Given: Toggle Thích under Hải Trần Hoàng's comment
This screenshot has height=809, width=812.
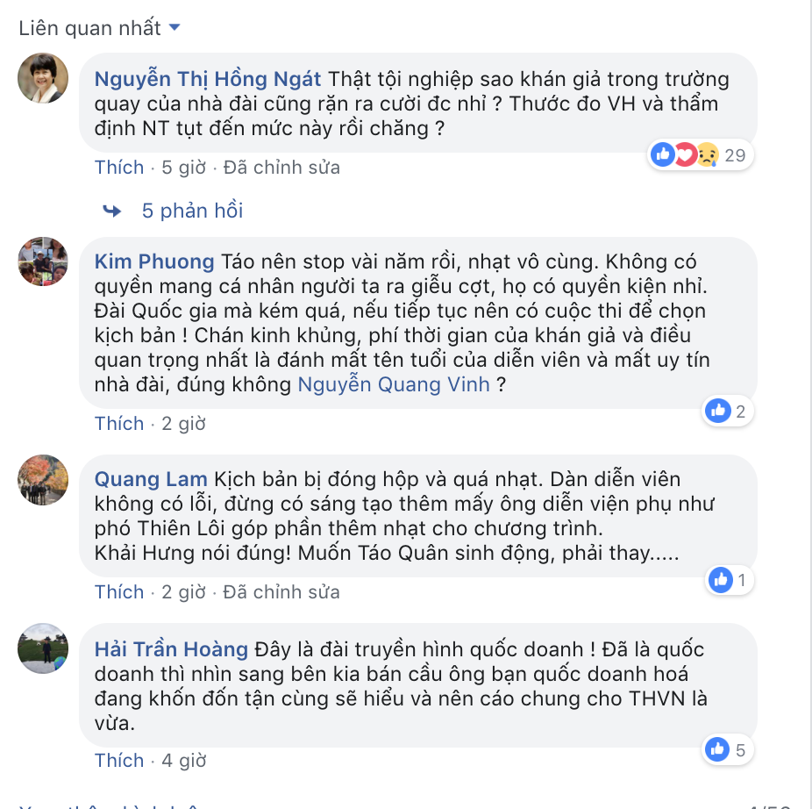Looking at the screenshot, I should (119, 760).
